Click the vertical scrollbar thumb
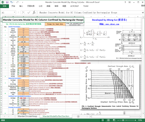Screen dimensions: 145x122 click(143, 36)
